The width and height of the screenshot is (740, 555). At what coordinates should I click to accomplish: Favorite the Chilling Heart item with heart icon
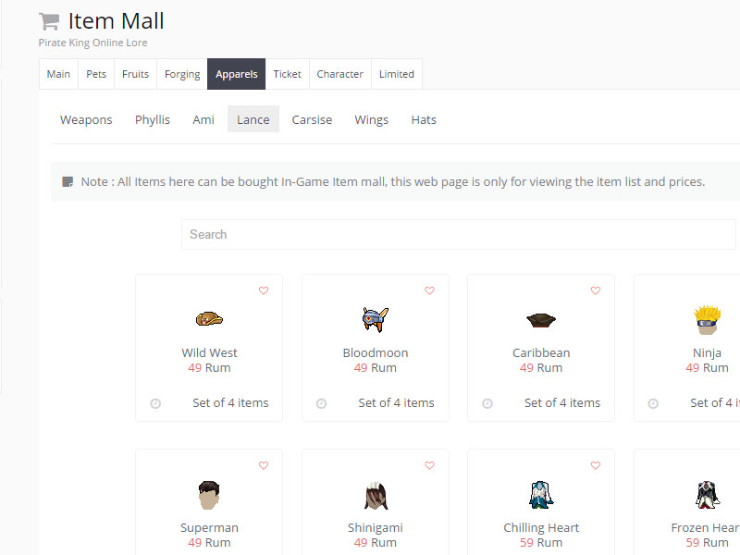point(596,465)
